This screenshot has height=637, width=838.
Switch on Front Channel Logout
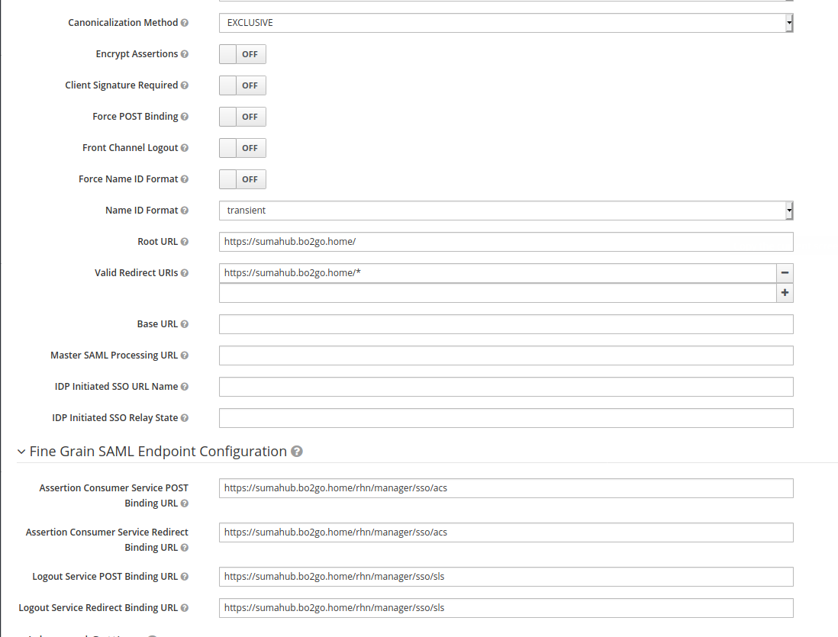[x=242, y=148]
